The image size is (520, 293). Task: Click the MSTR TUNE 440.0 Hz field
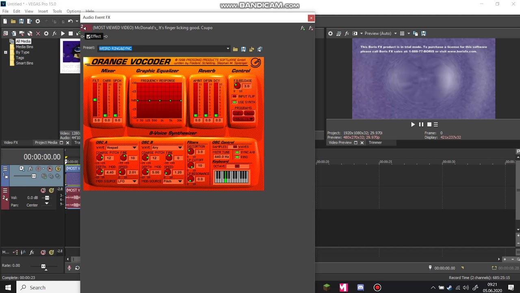point(221,157)
